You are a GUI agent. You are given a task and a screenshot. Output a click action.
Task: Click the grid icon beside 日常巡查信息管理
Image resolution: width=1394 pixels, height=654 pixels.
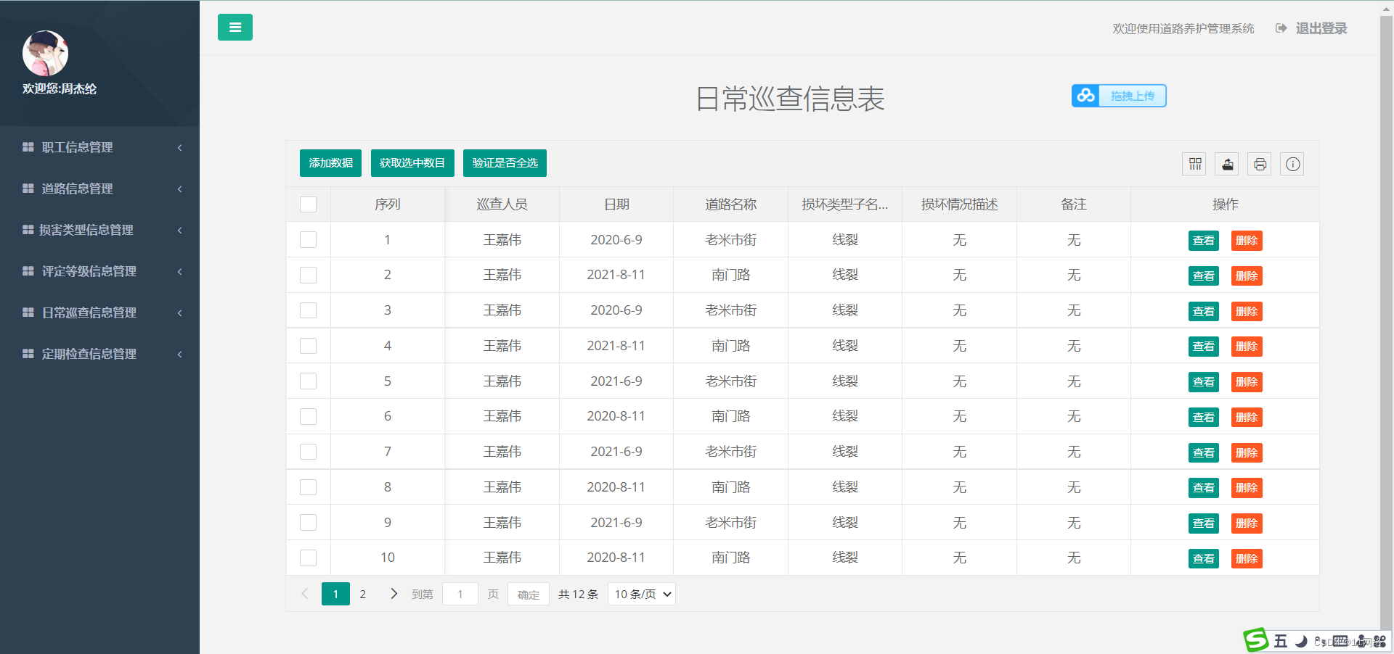[28, 312]
